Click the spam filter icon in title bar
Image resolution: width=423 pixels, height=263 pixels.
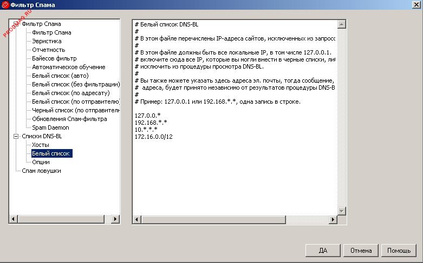coord(5,5)
